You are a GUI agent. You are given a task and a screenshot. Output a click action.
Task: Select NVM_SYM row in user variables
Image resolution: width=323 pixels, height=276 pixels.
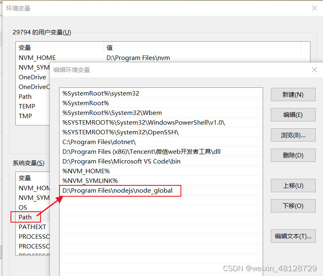[34, 67]
